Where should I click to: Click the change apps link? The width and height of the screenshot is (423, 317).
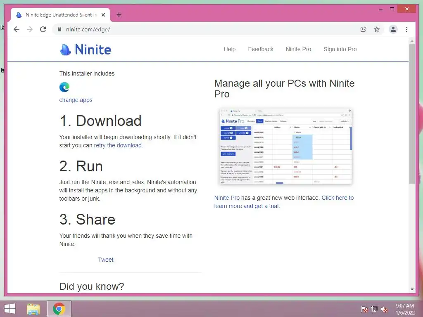(76, 100)
